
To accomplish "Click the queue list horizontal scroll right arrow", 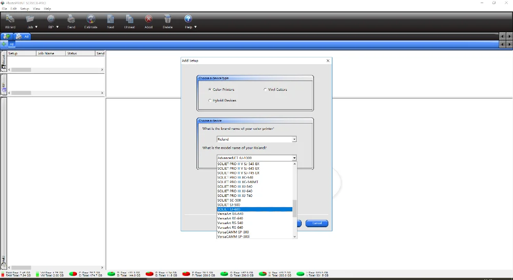I will (x=102, y=70).
